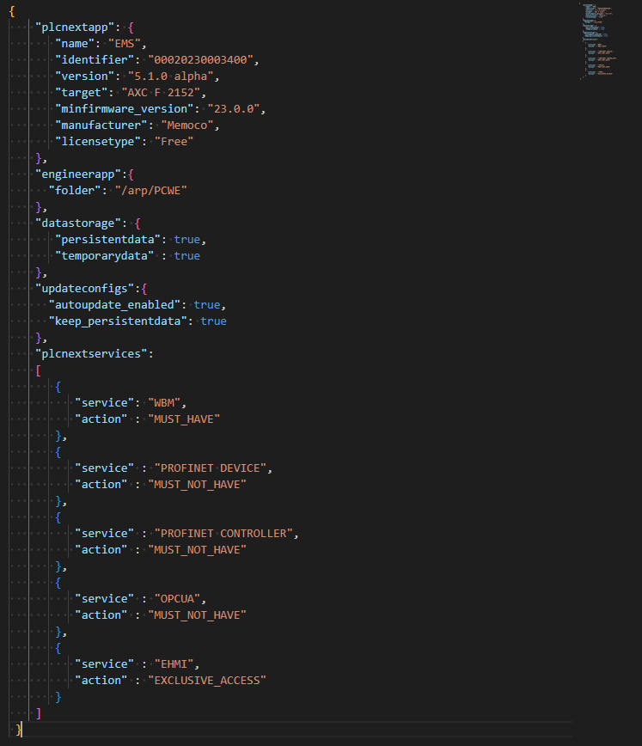642x746 pixels.
Task: Click the "EXCLUSIVE_ACCESS" action value
Action: tap(207, 680)
